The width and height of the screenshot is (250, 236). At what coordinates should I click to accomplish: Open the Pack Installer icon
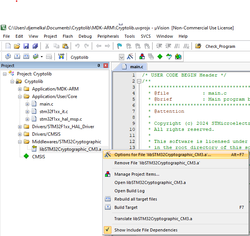[178, 56]
